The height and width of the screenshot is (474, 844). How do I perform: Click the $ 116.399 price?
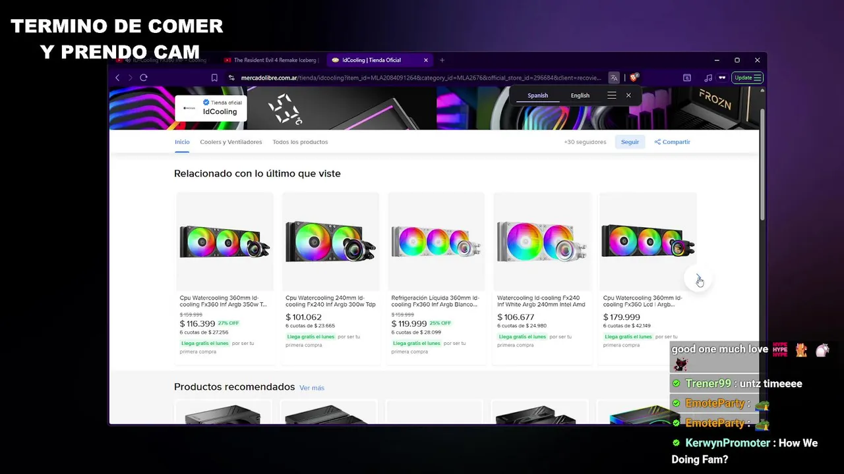click(197, 323)
